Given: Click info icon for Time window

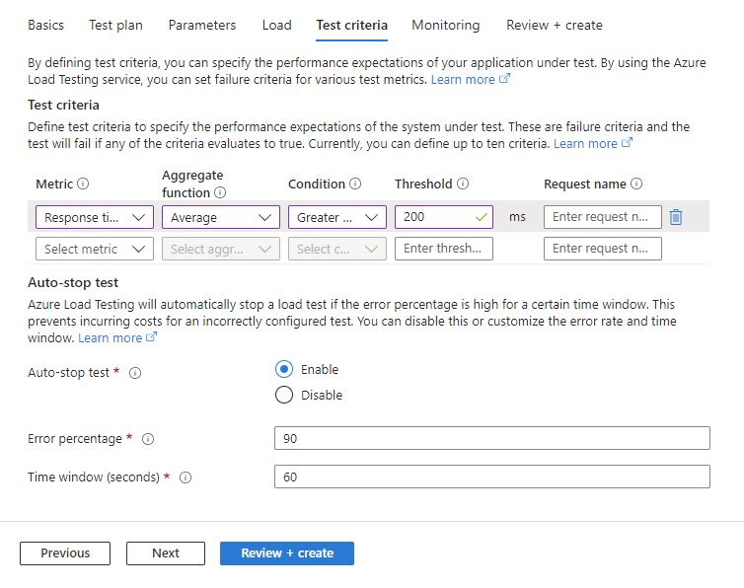Looking at the screenshot, I should click(186, 478).
